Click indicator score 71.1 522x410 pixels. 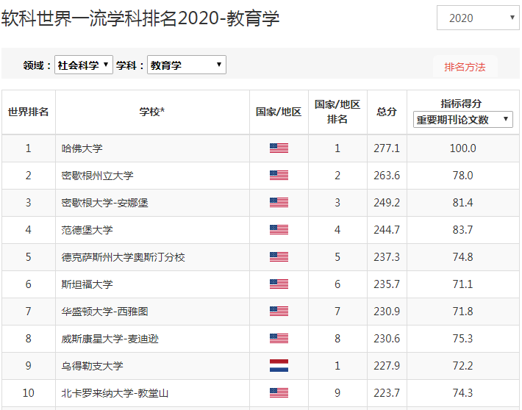(x=462, y=284)
